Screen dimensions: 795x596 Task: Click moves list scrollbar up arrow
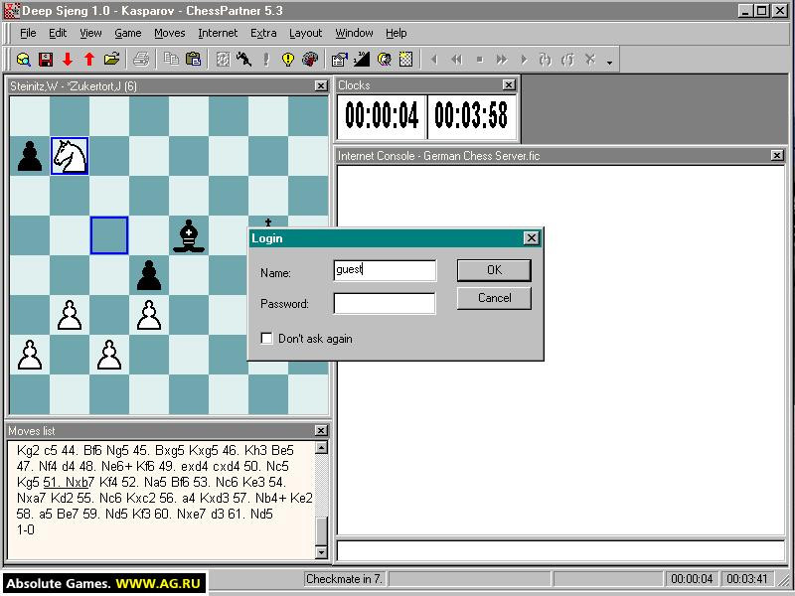point(321,448)
